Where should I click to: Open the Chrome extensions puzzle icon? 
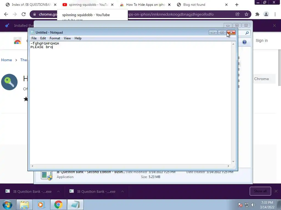[257, 14]
